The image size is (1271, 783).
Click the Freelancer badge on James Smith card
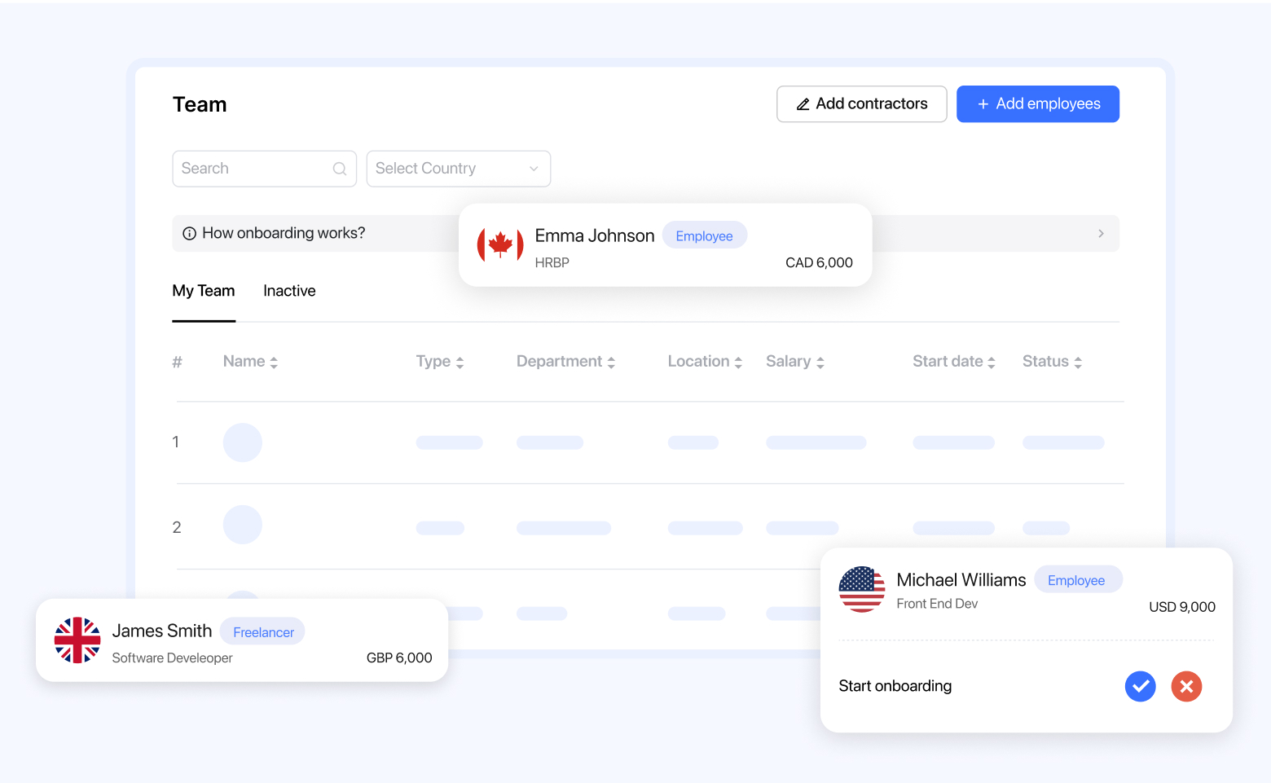[263, 632]
